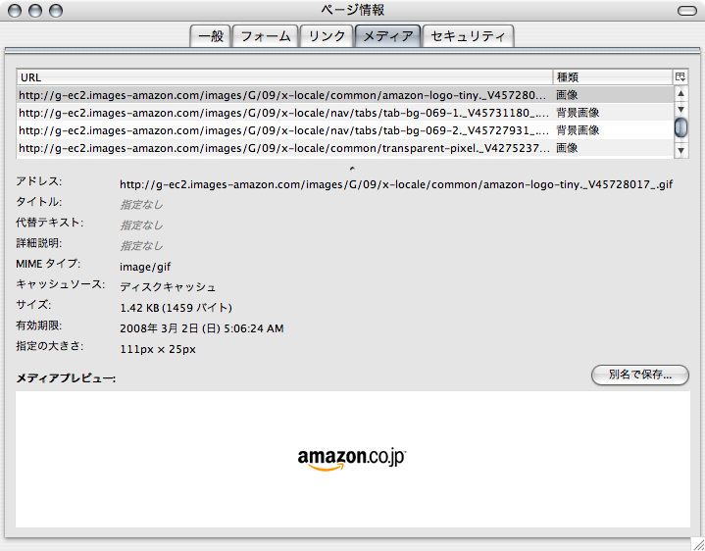Viewport: 705px width, 551px height.
Task: Click the amazon.co.jp logo preview
Action: point(352,459)
